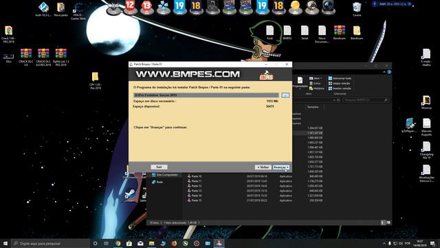The height and width of the screenshot is (248, 440).
Task: Open Explorer help with the blue question icon
Action: (389, 72)
